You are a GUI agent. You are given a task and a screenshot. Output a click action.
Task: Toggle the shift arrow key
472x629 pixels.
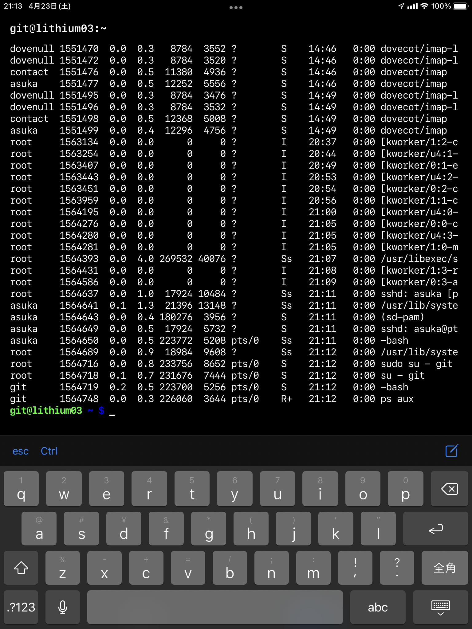(x=21, y=568)
